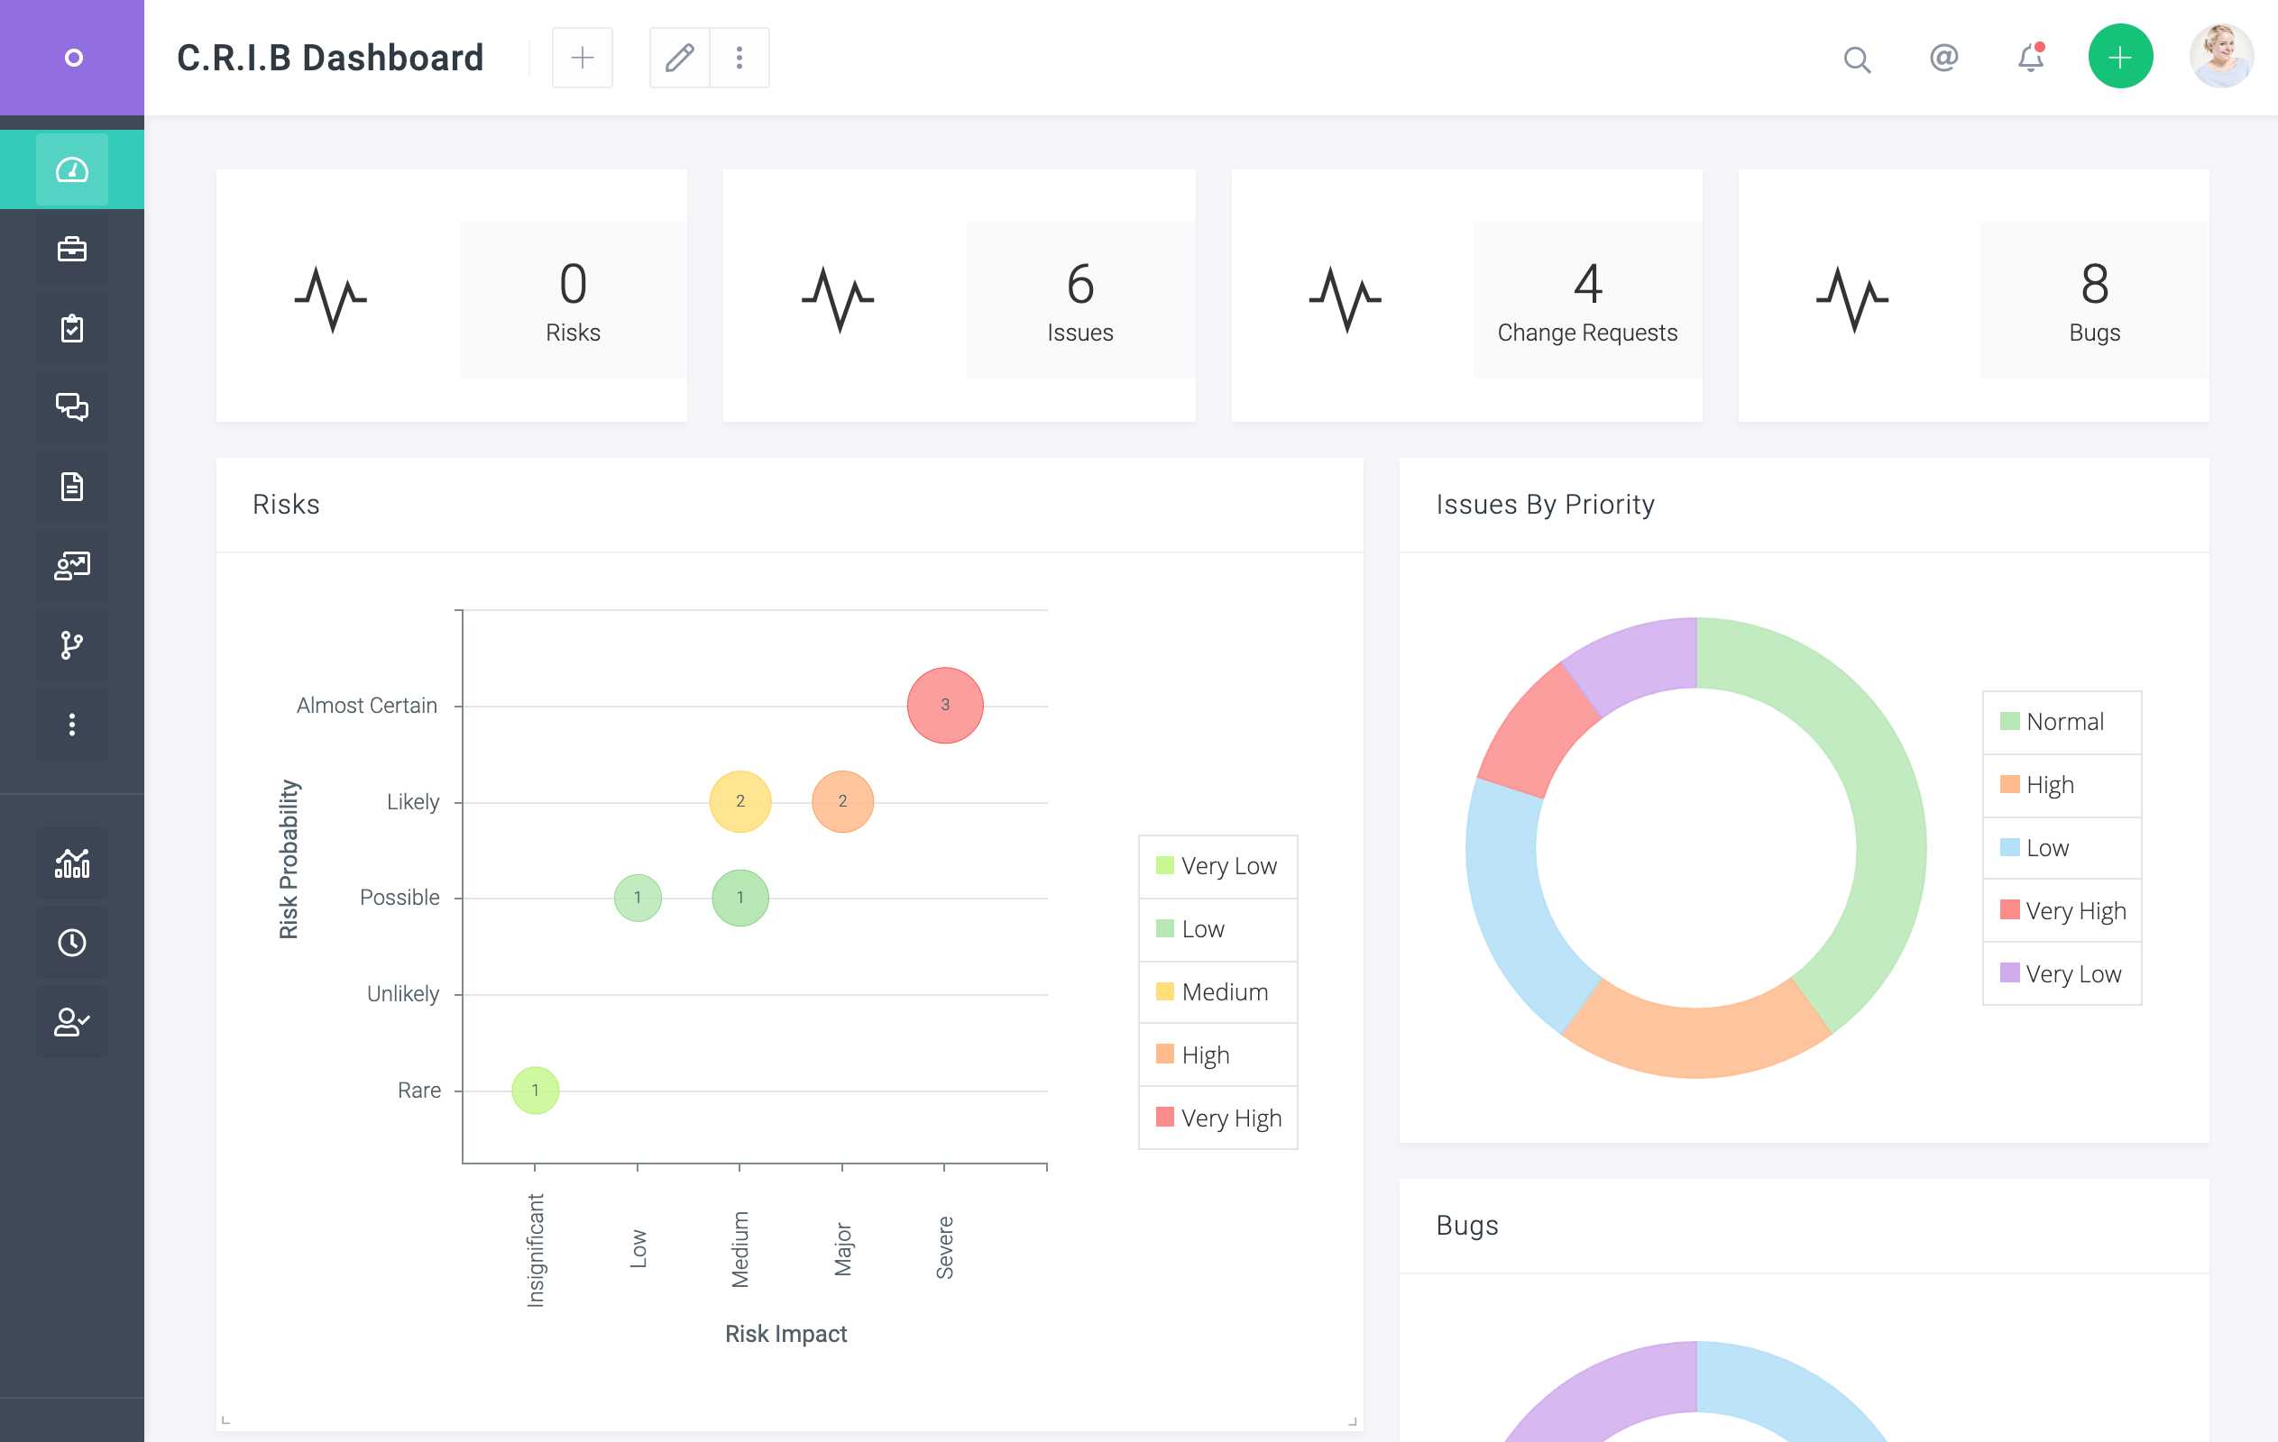Click the search magnifier icon

click(x=1856, y=59)
